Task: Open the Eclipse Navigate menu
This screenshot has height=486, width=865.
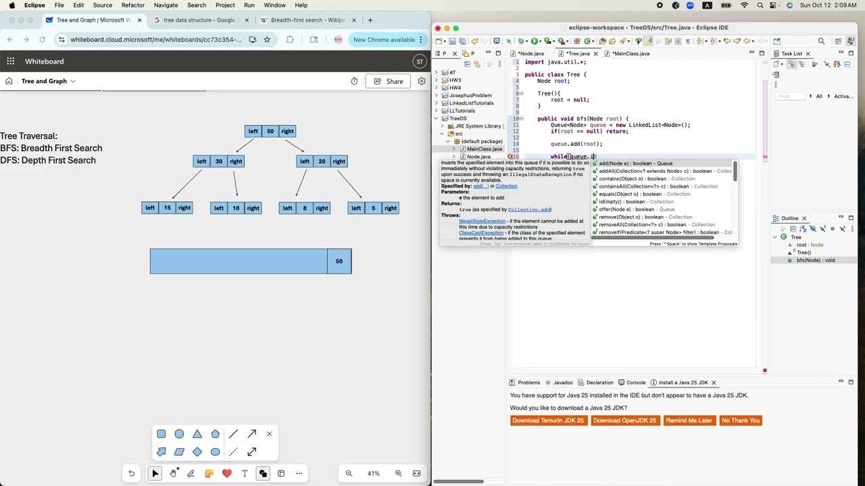Action: click(x=166, y=5)
